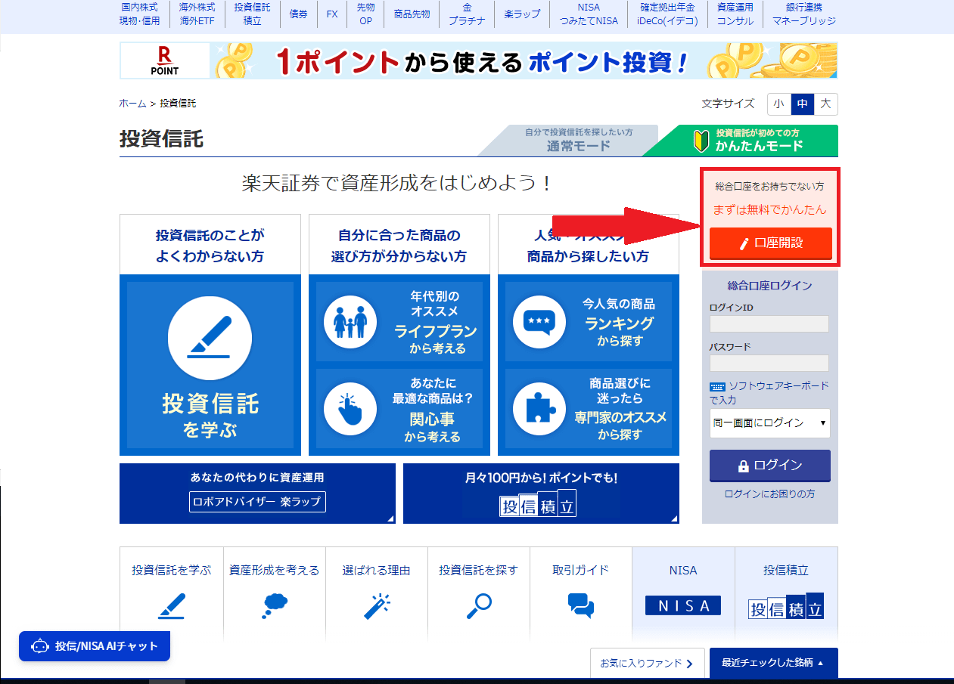Open 専門家のオススメから探す tile

pos(589,409)
